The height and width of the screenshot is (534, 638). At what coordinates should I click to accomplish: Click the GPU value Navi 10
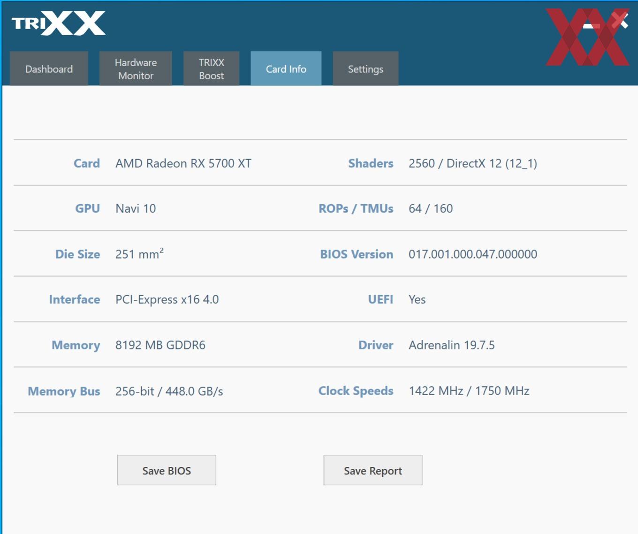pyautogui.click(x=136, y=208)
